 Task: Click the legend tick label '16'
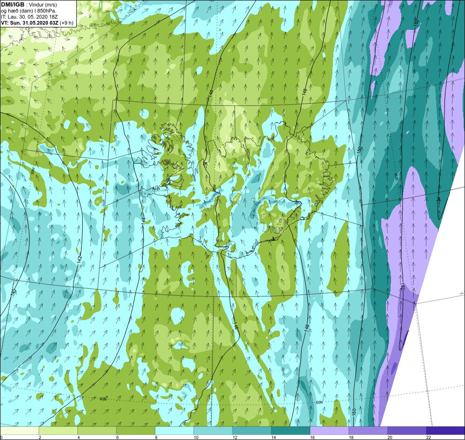[x=312, y=437]
